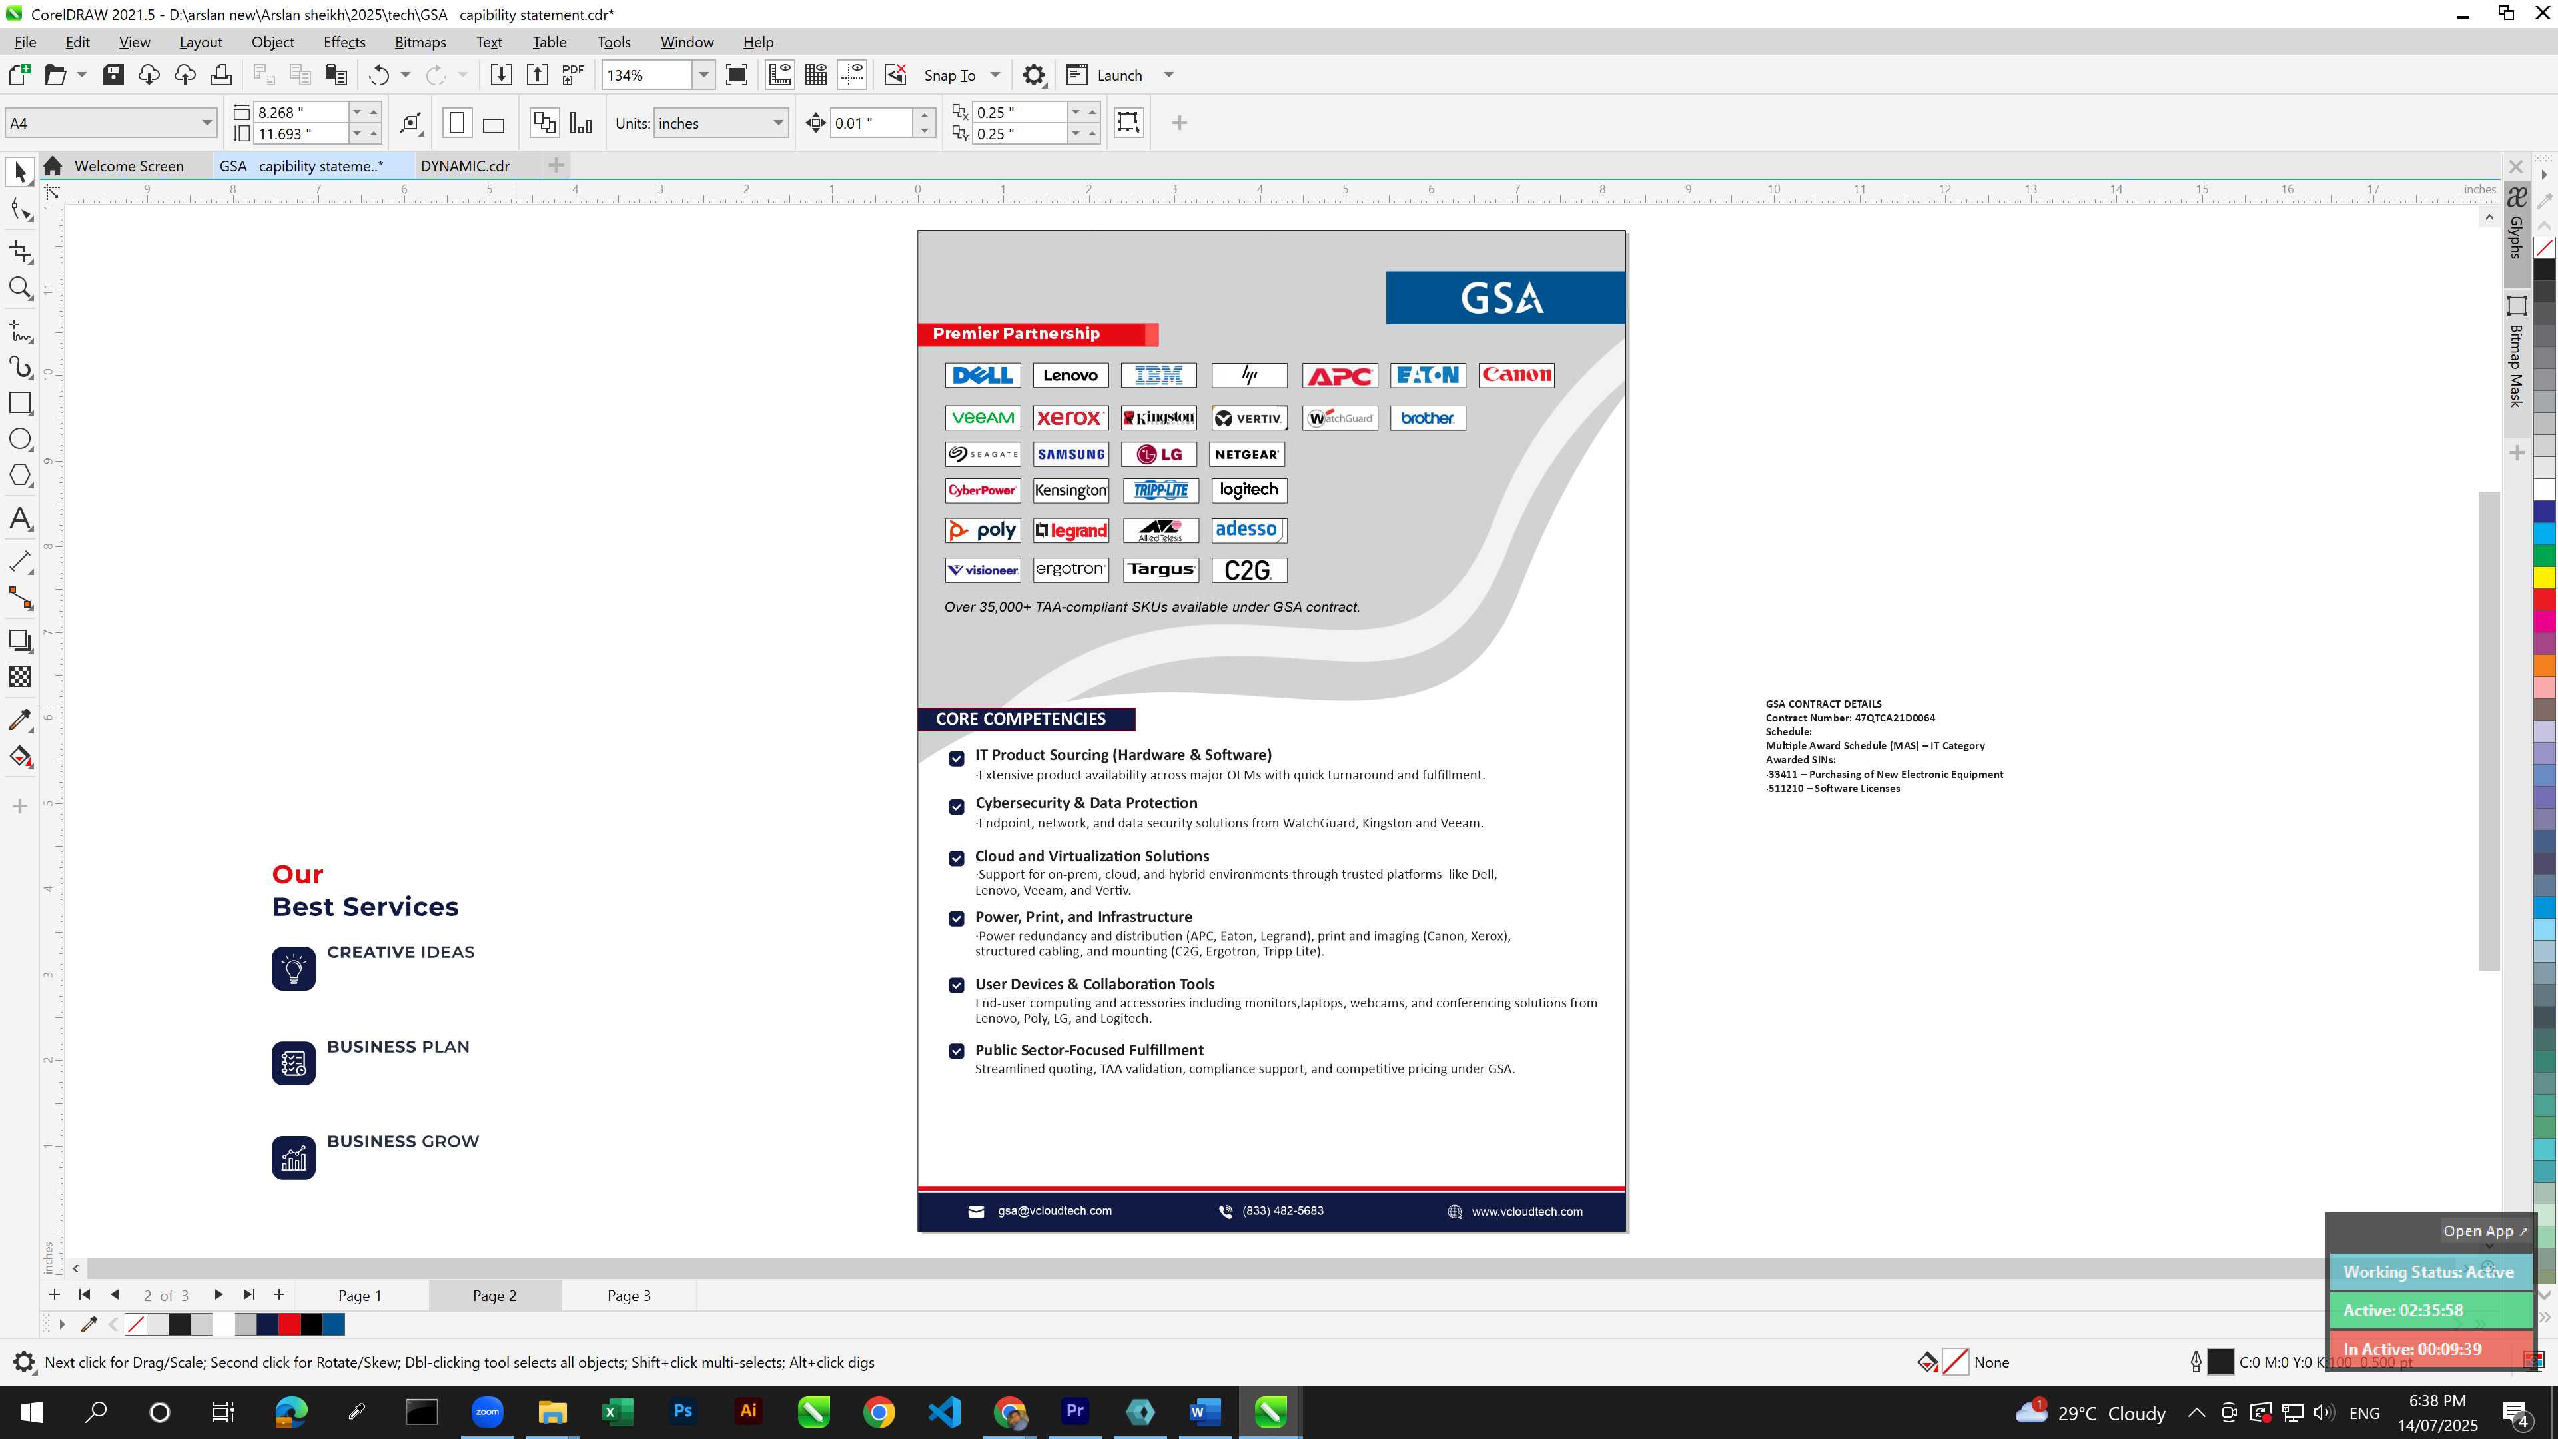The width and height of the screenshot is (2558, 1439).
Task: Click the nudge distance 0.01 field
Action: (871, 123)
